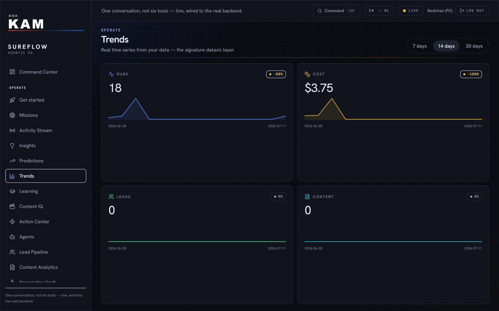Open Missions target icon

12,115
